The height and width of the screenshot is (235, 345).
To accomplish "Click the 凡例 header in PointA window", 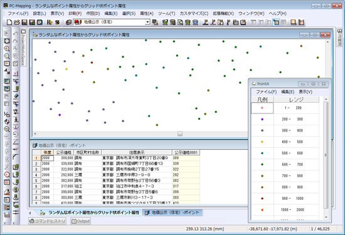I will pyautogui.click(x=262, y=100).
